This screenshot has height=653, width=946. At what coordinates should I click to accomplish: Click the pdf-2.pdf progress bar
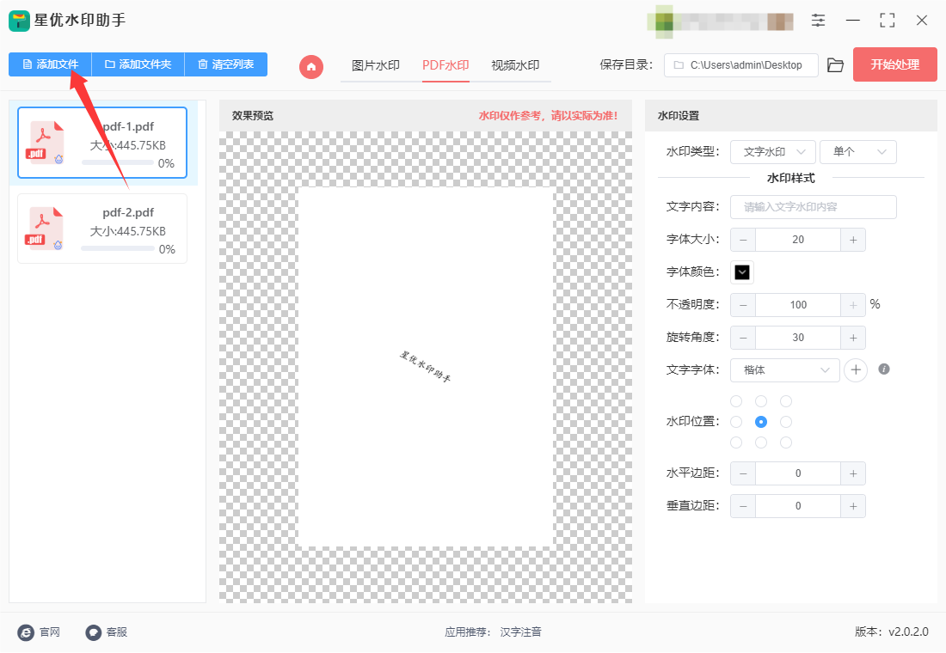point(118,248)
